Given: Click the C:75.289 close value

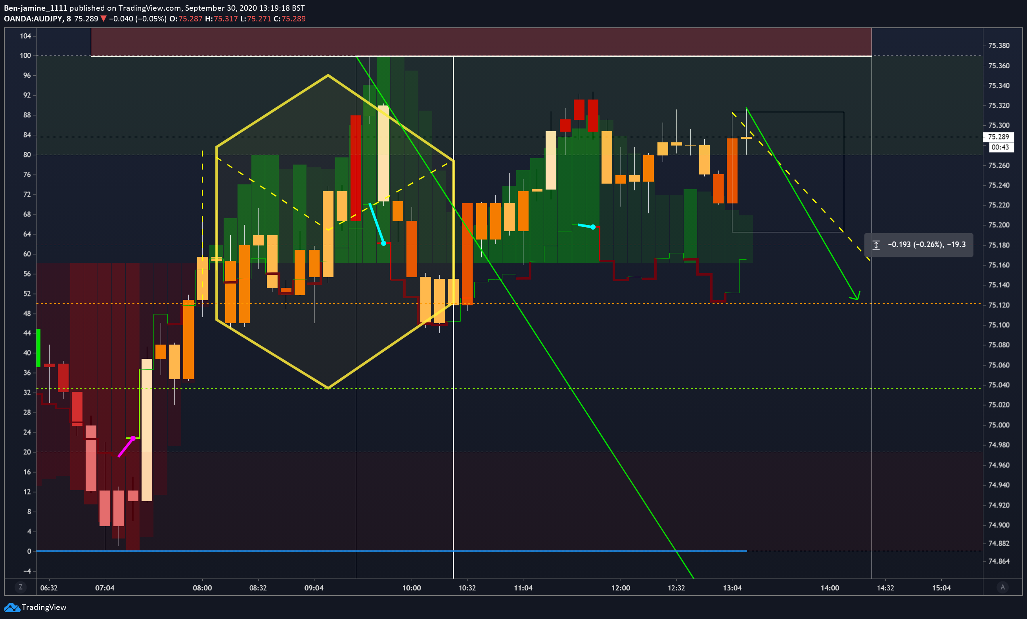Looking at the screenshot, I should pos(289,19).
